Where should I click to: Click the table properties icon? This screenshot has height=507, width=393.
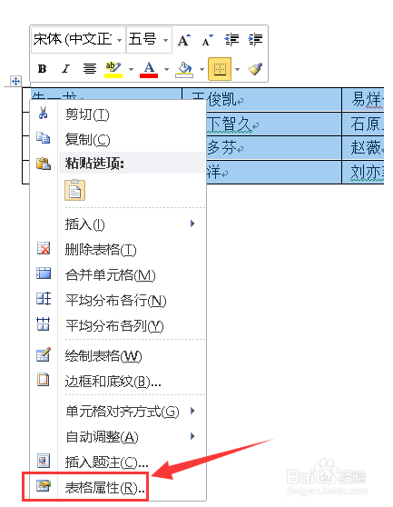[x=44, y=485]
